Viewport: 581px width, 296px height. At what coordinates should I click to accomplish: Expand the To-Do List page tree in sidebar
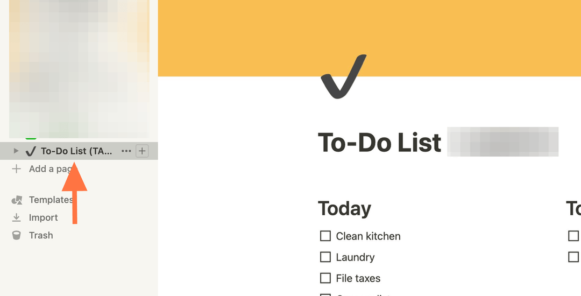click(x=16, y=151)
